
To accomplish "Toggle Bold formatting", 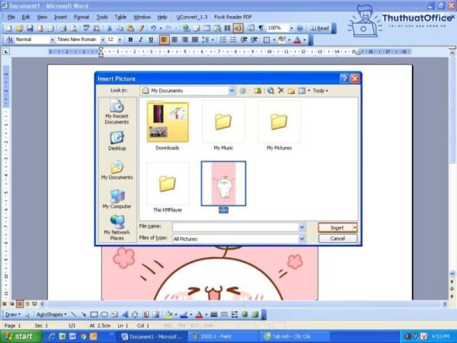I will (x=130, y=40).
